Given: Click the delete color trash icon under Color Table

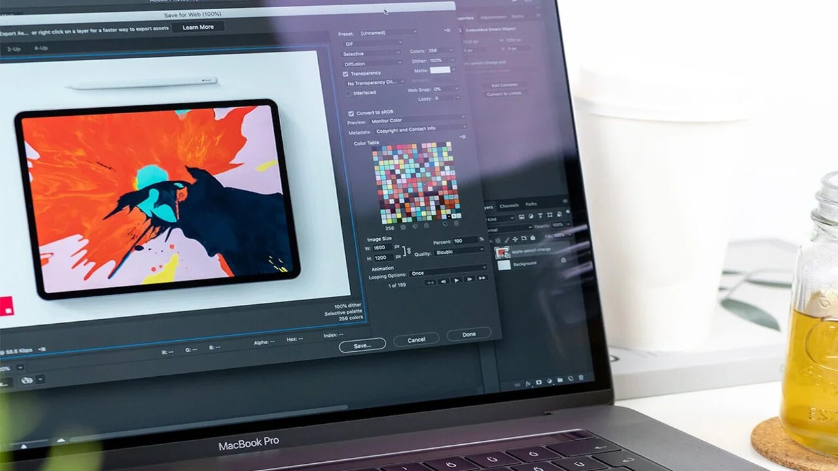Looking at the screenshot, I should click(456, 223).
